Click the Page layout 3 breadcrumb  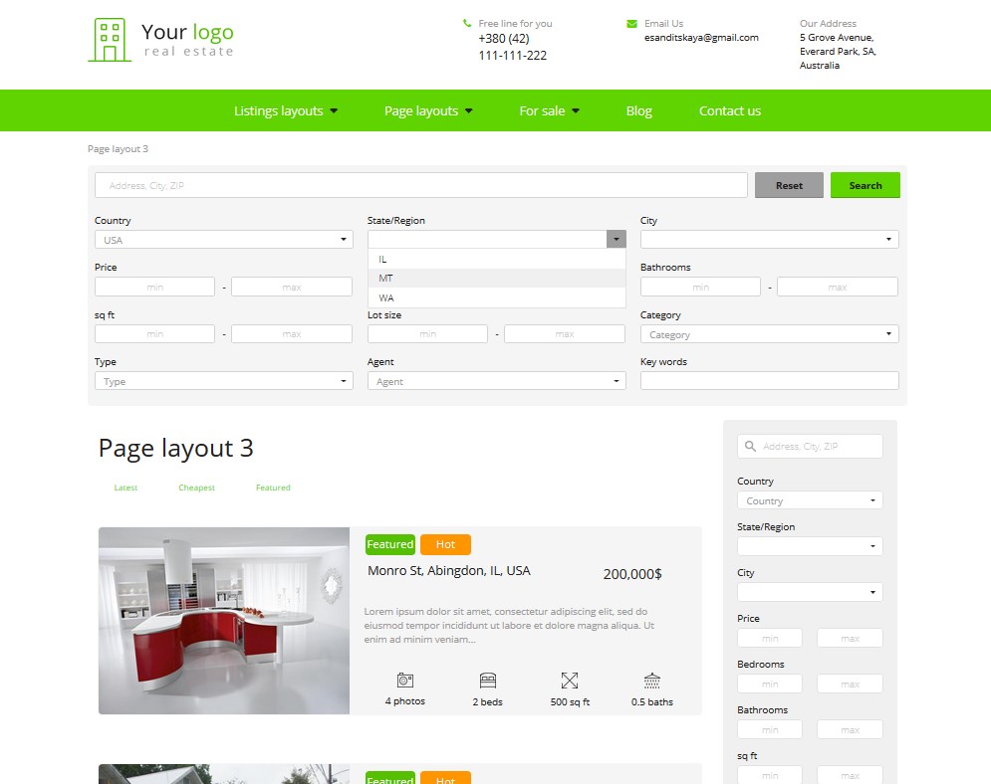pos(118,149)
